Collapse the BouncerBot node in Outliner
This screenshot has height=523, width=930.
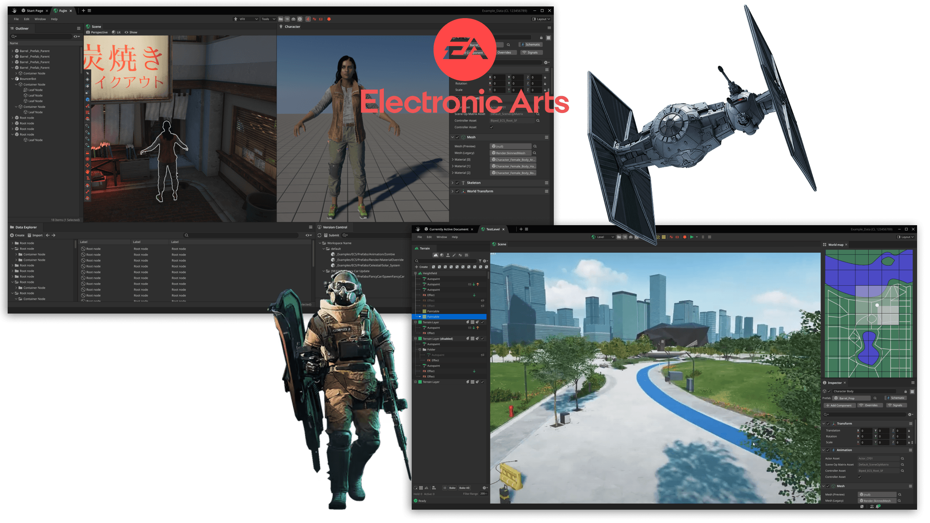pyautogui.click(x=13, y=79)
